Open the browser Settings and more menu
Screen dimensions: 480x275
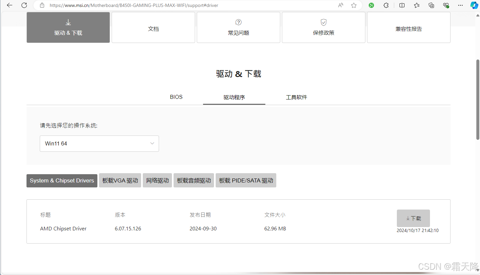click(x=460, y=5)
